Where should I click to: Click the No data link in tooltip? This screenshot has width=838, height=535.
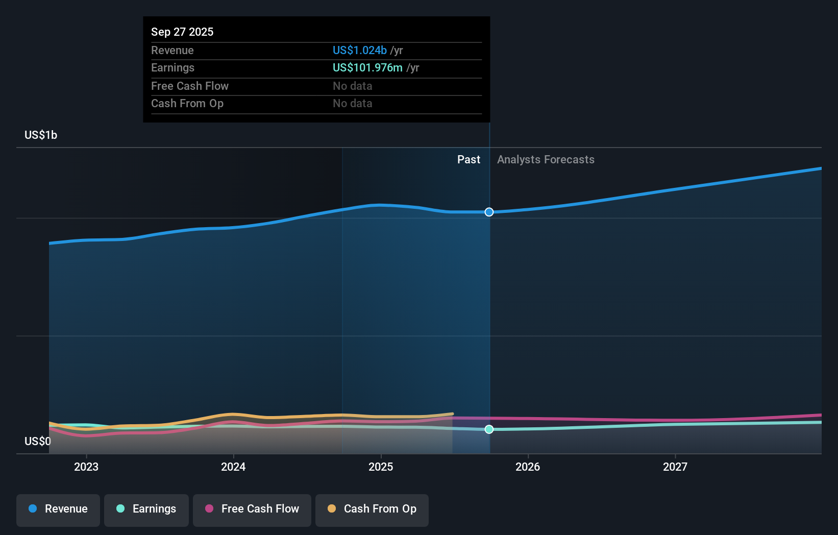click(x=353, y=86)
